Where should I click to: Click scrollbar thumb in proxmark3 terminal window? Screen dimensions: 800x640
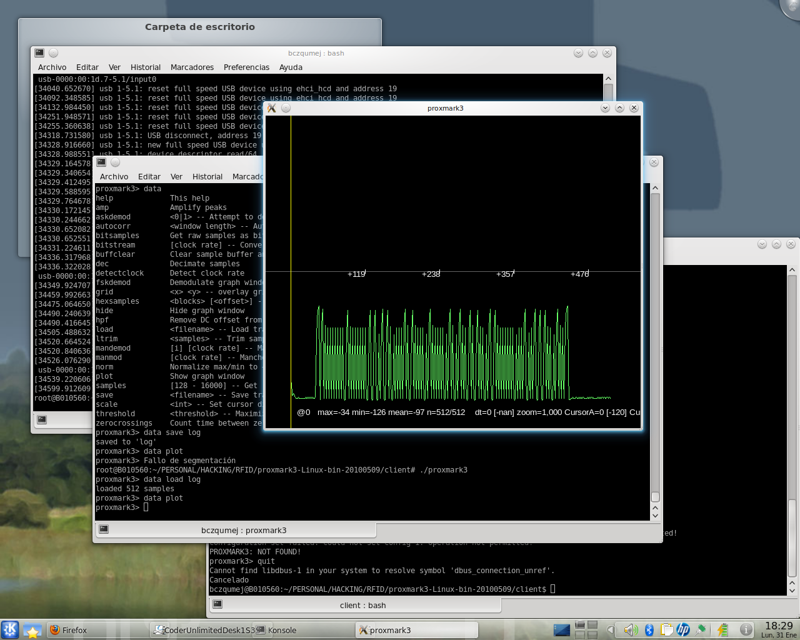click(655, 497)
